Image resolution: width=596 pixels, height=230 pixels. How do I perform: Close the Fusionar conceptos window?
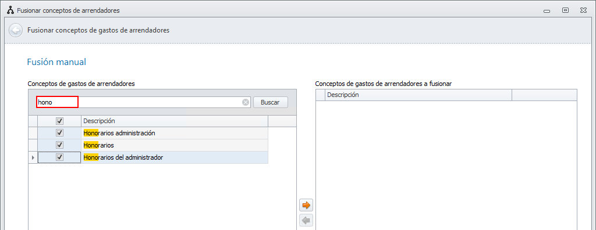[x=583, y=10]
